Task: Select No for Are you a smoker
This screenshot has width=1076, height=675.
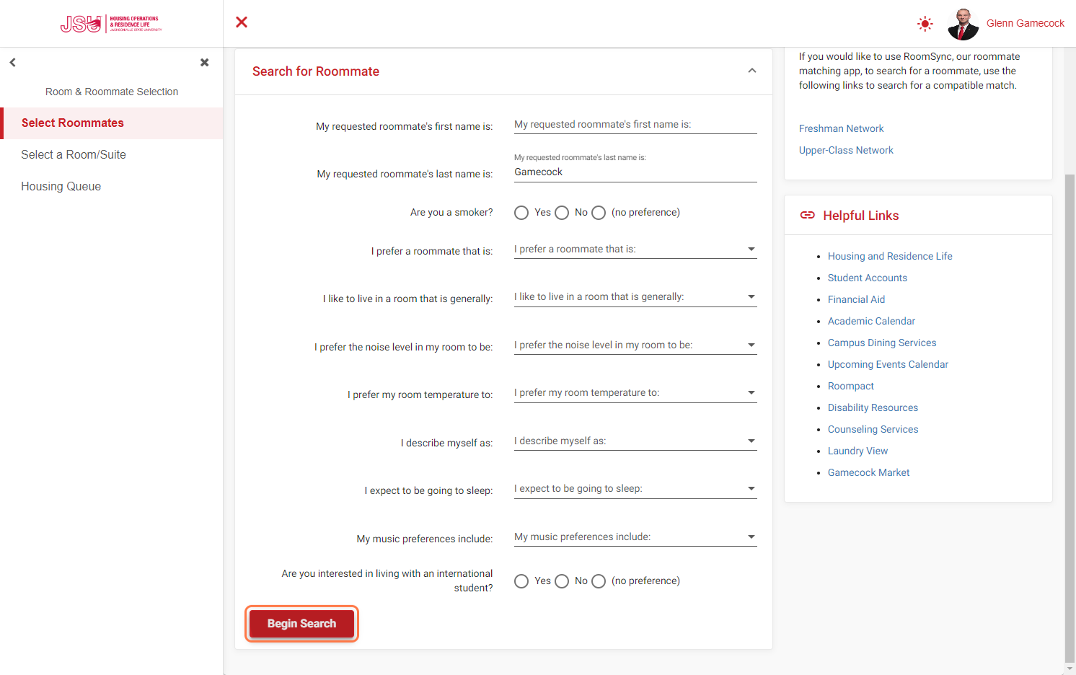Action: click(562, 213)
